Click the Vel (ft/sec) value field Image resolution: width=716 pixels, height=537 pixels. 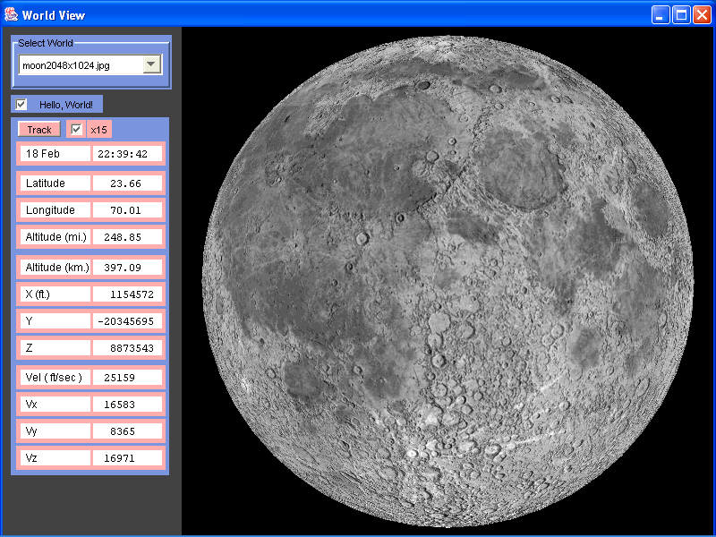point(127,378)
